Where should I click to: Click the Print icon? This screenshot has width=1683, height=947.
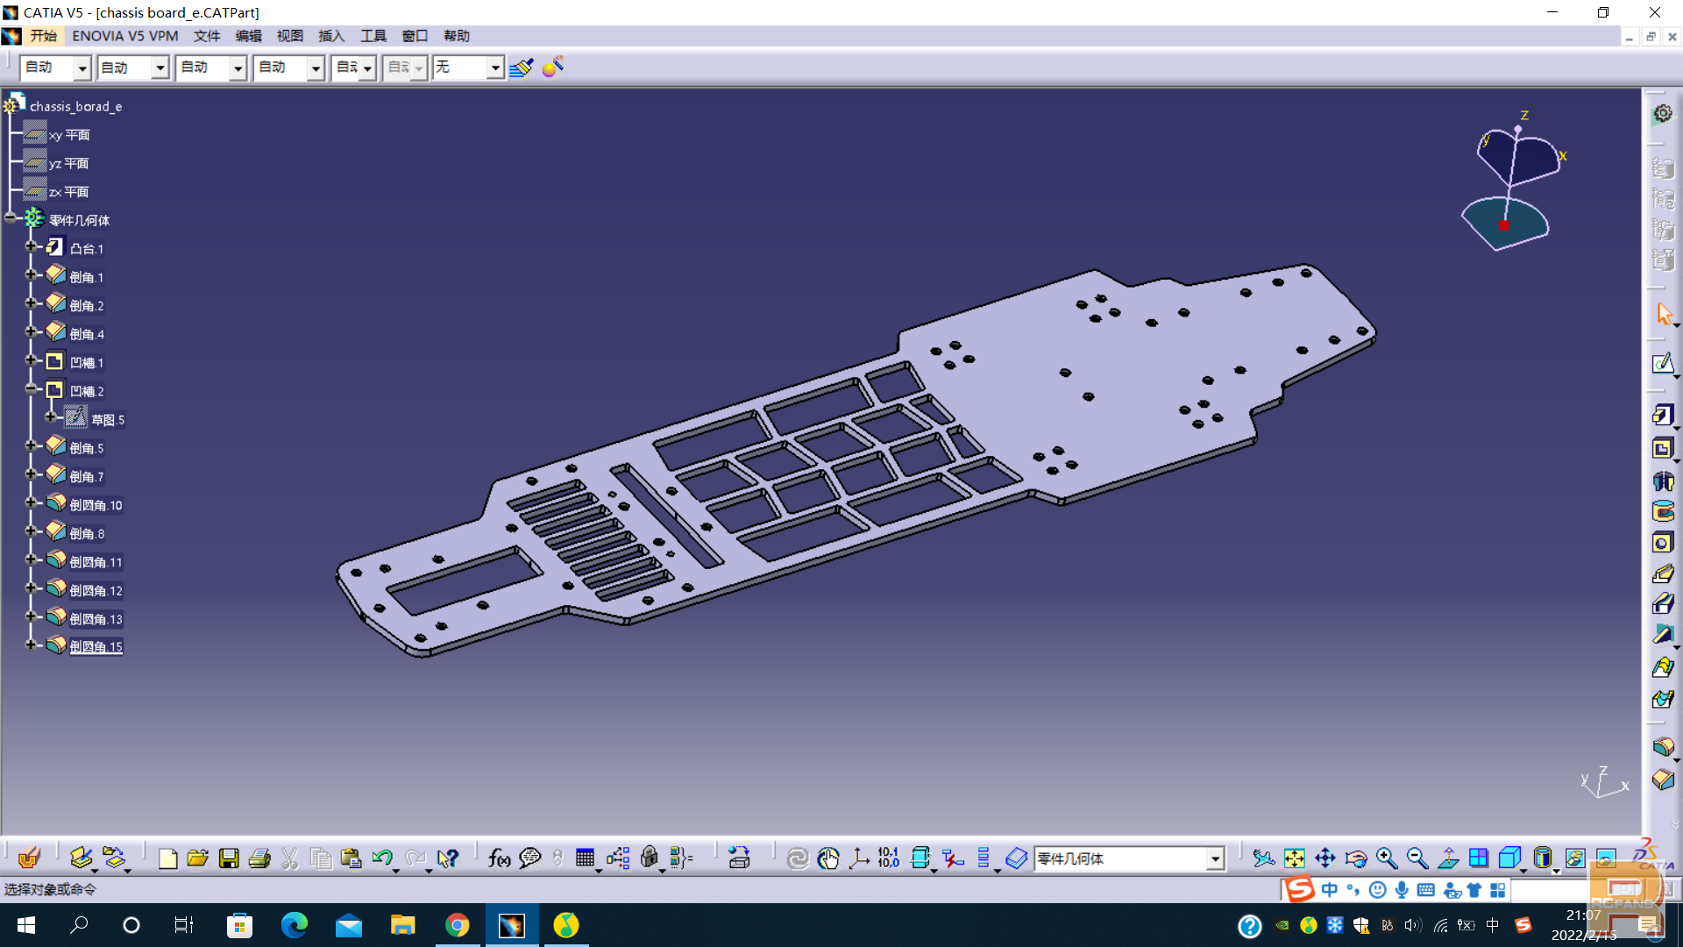point(259,858)
